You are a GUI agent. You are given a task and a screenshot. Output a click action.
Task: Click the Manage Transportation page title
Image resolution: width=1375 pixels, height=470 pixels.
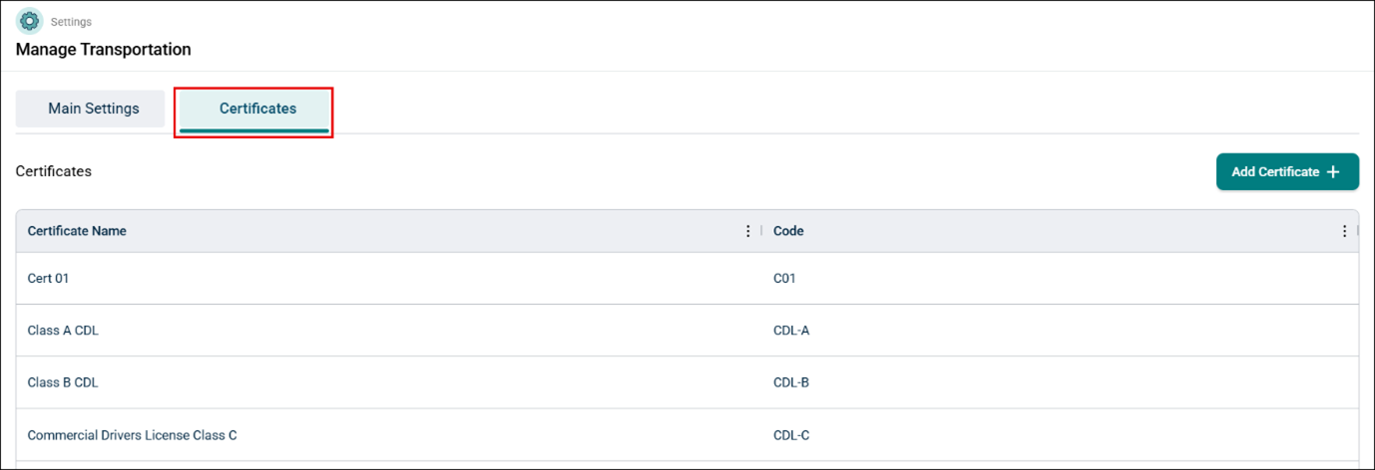click(x=104, y=49)
